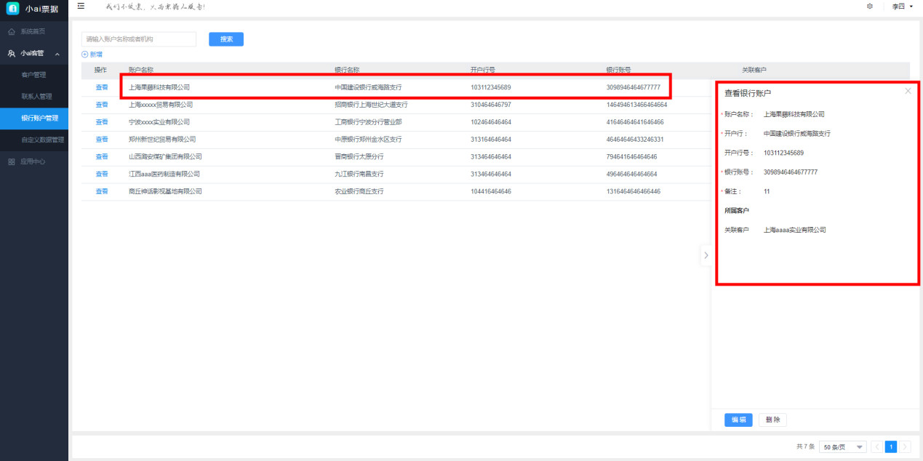Click 查看 for 上海xxxxx贸易有限公司
The width and height of the screenshot is (923, 461).
(102, 105)
